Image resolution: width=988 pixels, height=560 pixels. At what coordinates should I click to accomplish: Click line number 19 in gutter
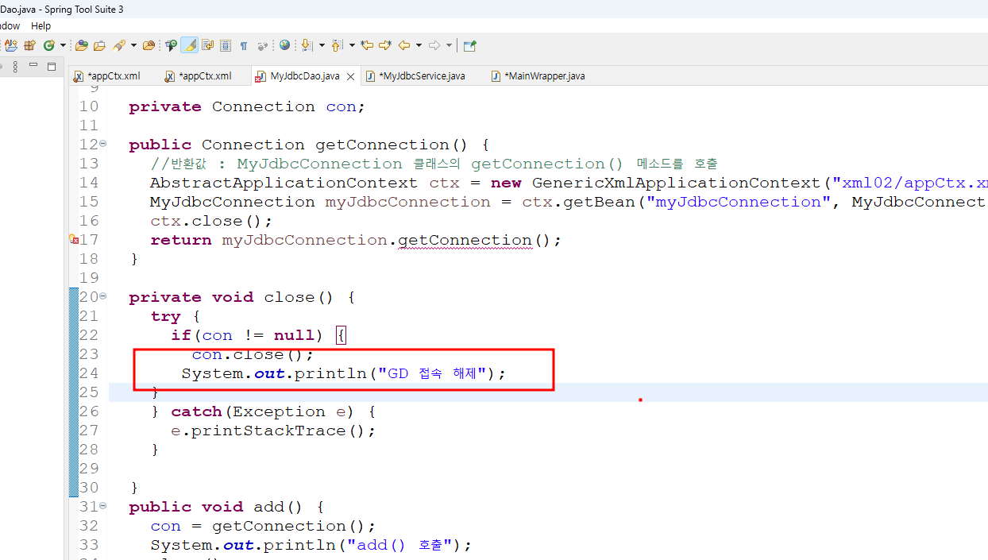(x=89, y=278)
